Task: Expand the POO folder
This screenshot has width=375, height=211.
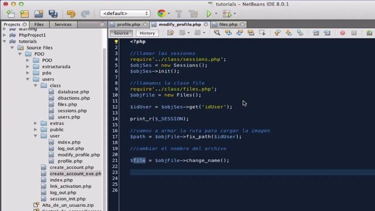Action: pyautogui.click(x=28, y=60)
